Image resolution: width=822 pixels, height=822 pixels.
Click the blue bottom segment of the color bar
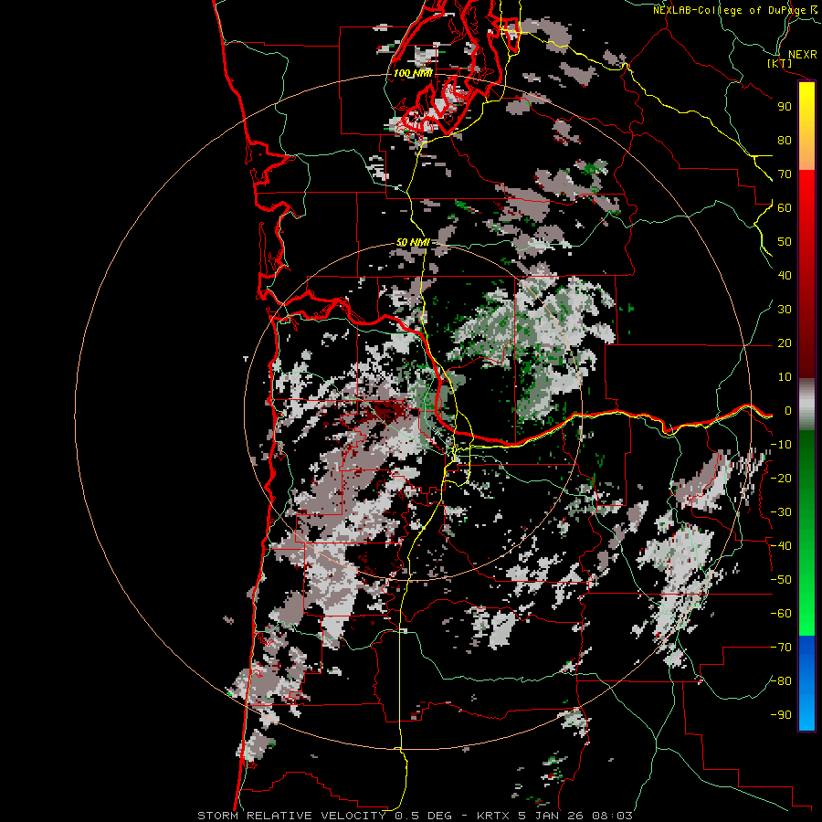tap(806, 682)
